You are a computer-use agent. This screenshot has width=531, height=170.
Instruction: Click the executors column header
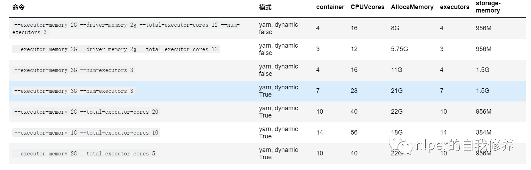tap(454, 7)
